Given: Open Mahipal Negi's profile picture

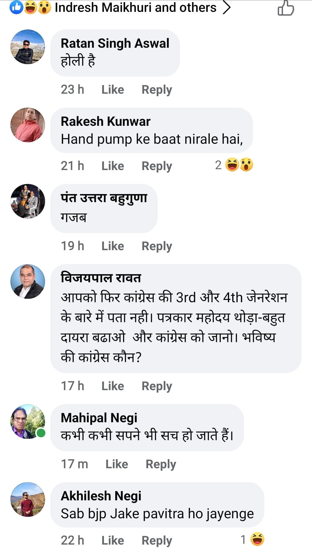Looking at the screenshot, I should click(x=28, y=421).
